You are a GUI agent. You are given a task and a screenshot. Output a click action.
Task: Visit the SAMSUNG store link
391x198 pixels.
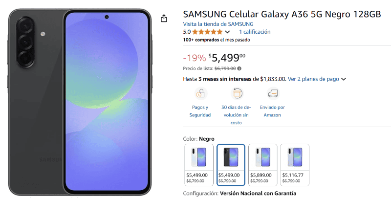(218, 23)
